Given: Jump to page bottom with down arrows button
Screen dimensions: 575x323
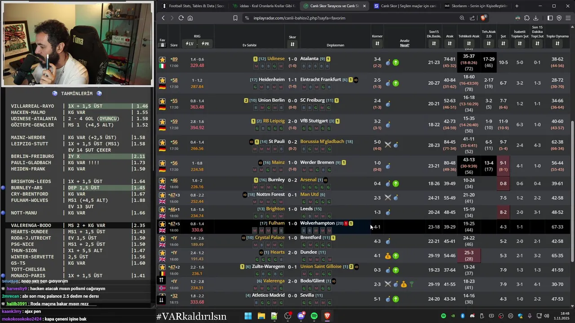Looking at the screenshot, I should click(161, 300).
